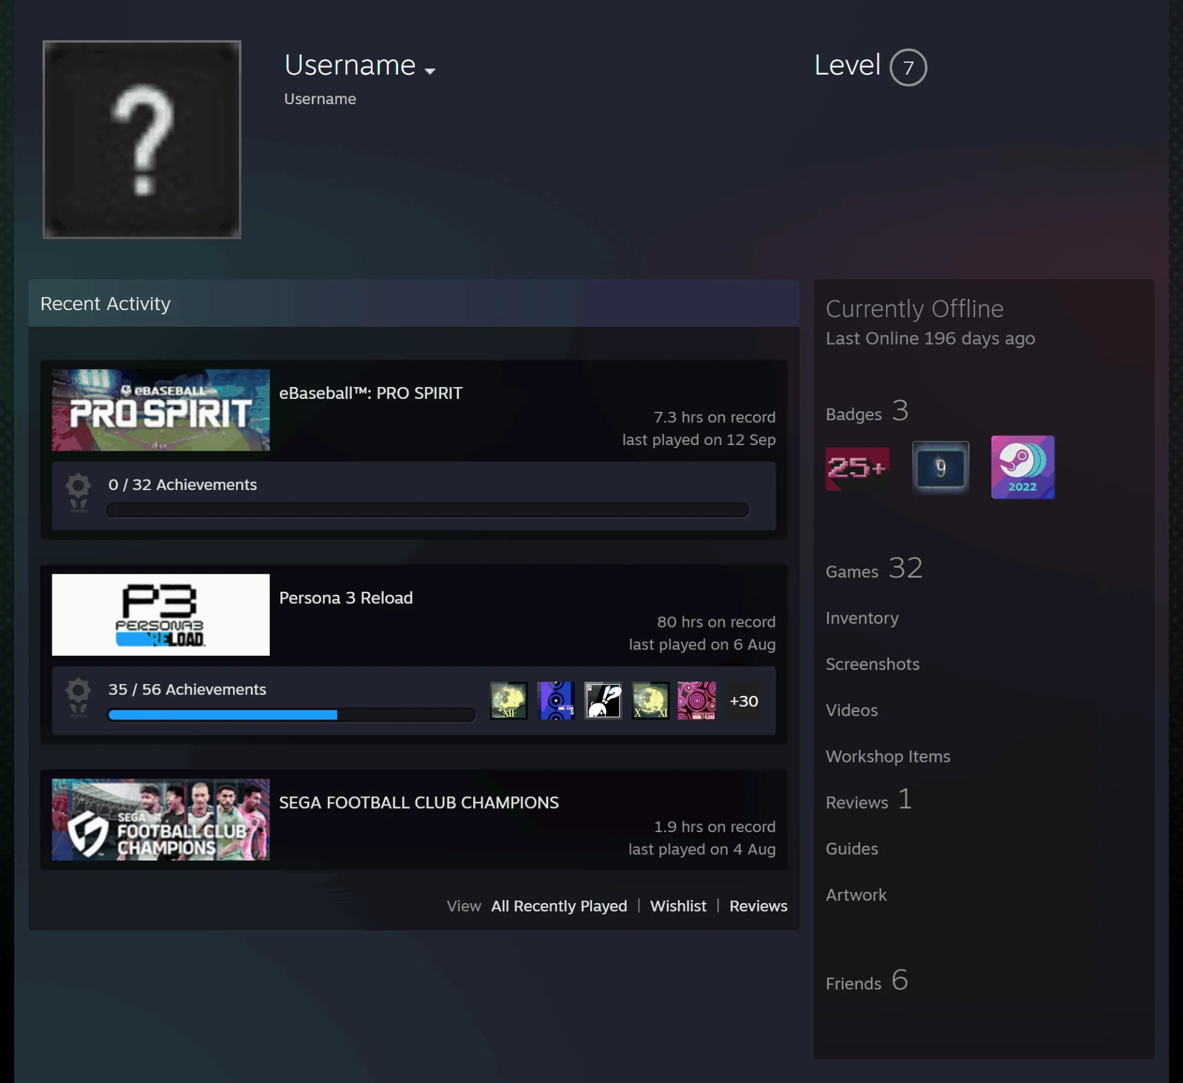This screenshot has height=1083, width=1183.
Task: Open Workshop Items page
Action: 888,756
